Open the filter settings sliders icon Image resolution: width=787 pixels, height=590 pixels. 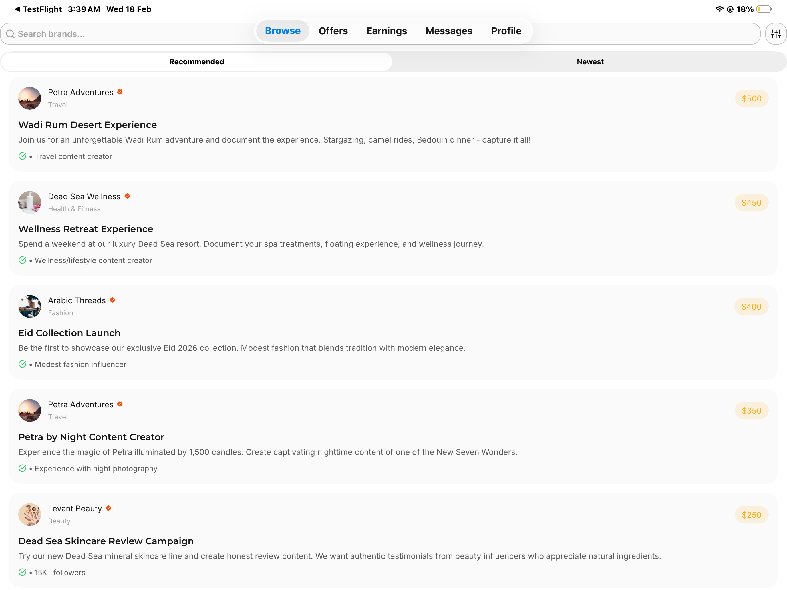pyautogui.click(x=776, y=34)
